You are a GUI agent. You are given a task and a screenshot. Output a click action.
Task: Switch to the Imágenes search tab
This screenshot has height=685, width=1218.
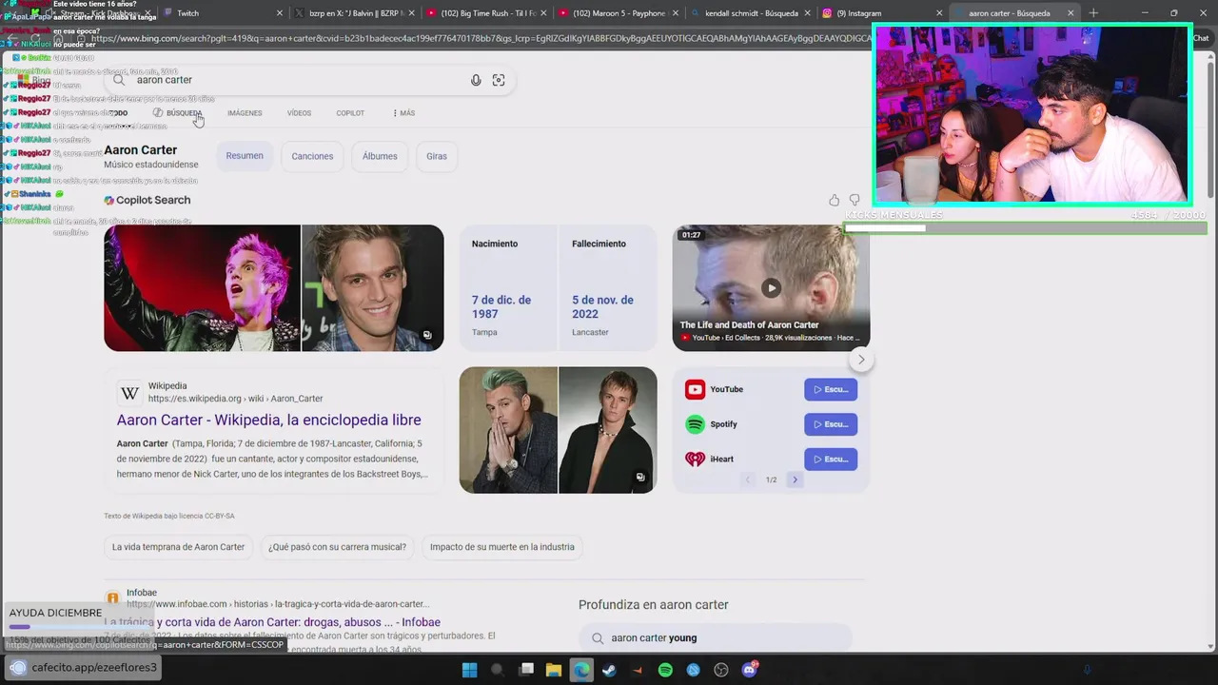click(245, 113)
